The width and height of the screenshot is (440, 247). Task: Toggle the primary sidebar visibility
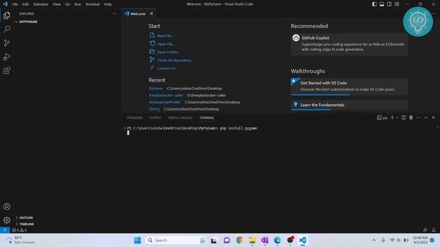[x=374, y=4]
